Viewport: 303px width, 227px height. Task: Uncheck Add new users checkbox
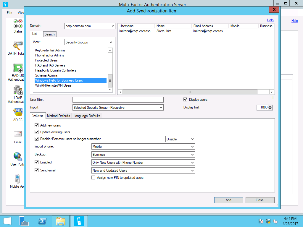pyautogui.click(x=37, y=125)
